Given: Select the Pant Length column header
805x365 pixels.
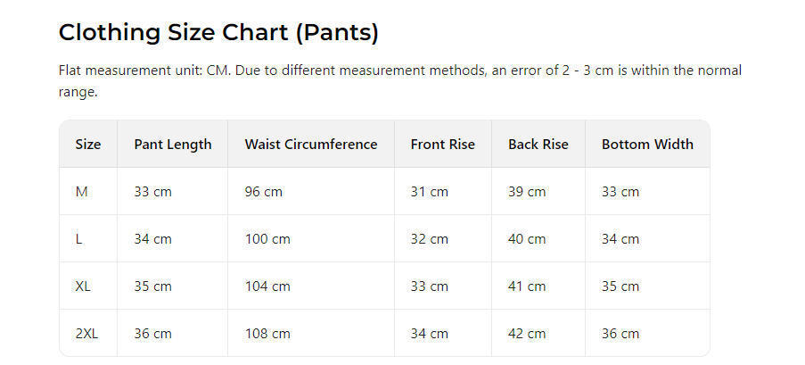Looking at the screenshot, I should pyautogui.click(x=173, y=145).
